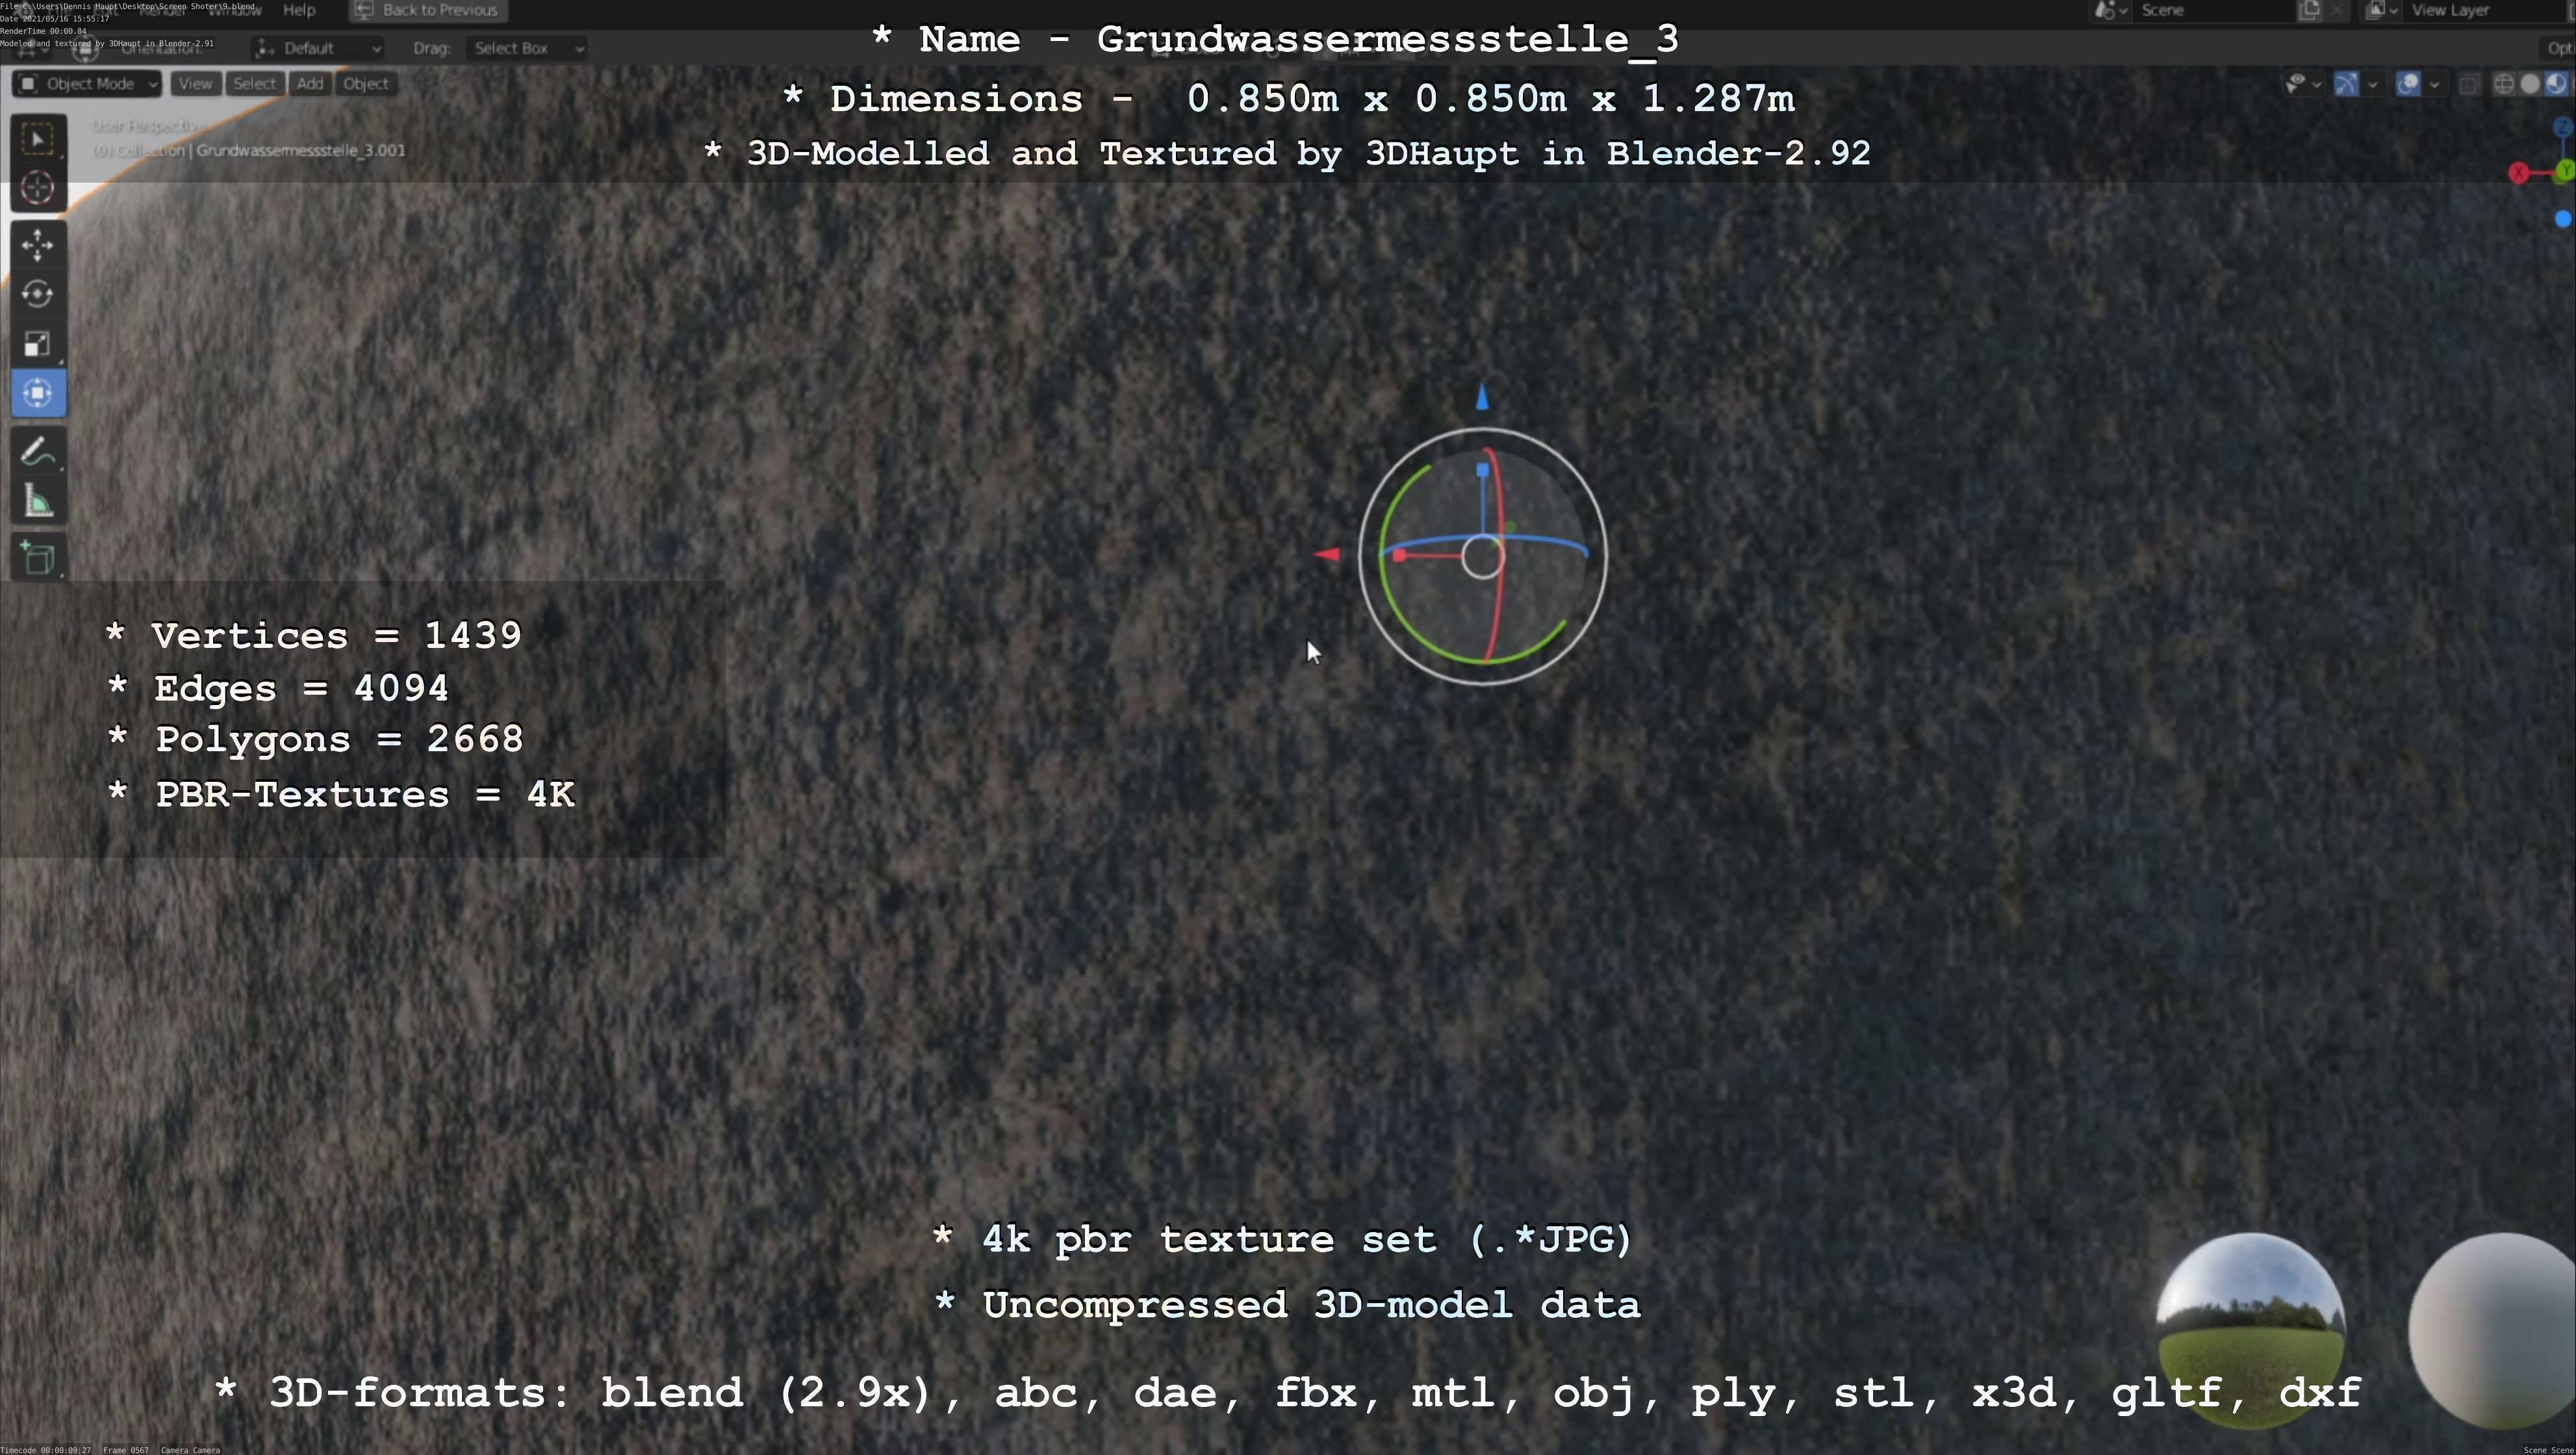Screen dimensions: 2576x1455
Task: Select the Measure ruler tool
Action: click(x=38, y=502)
